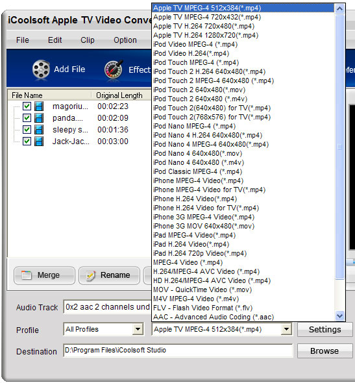Select iPod Video H.264 option
This screenshot has width=355, height=383.
point(243,53)
